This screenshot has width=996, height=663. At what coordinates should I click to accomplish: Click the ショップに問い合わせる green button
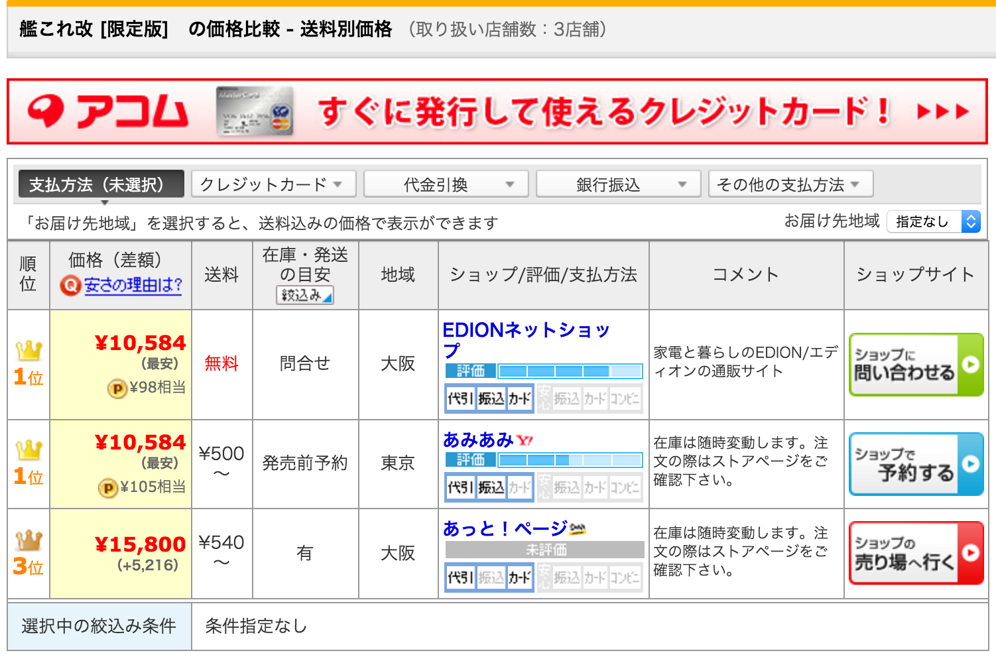point(916,365)
